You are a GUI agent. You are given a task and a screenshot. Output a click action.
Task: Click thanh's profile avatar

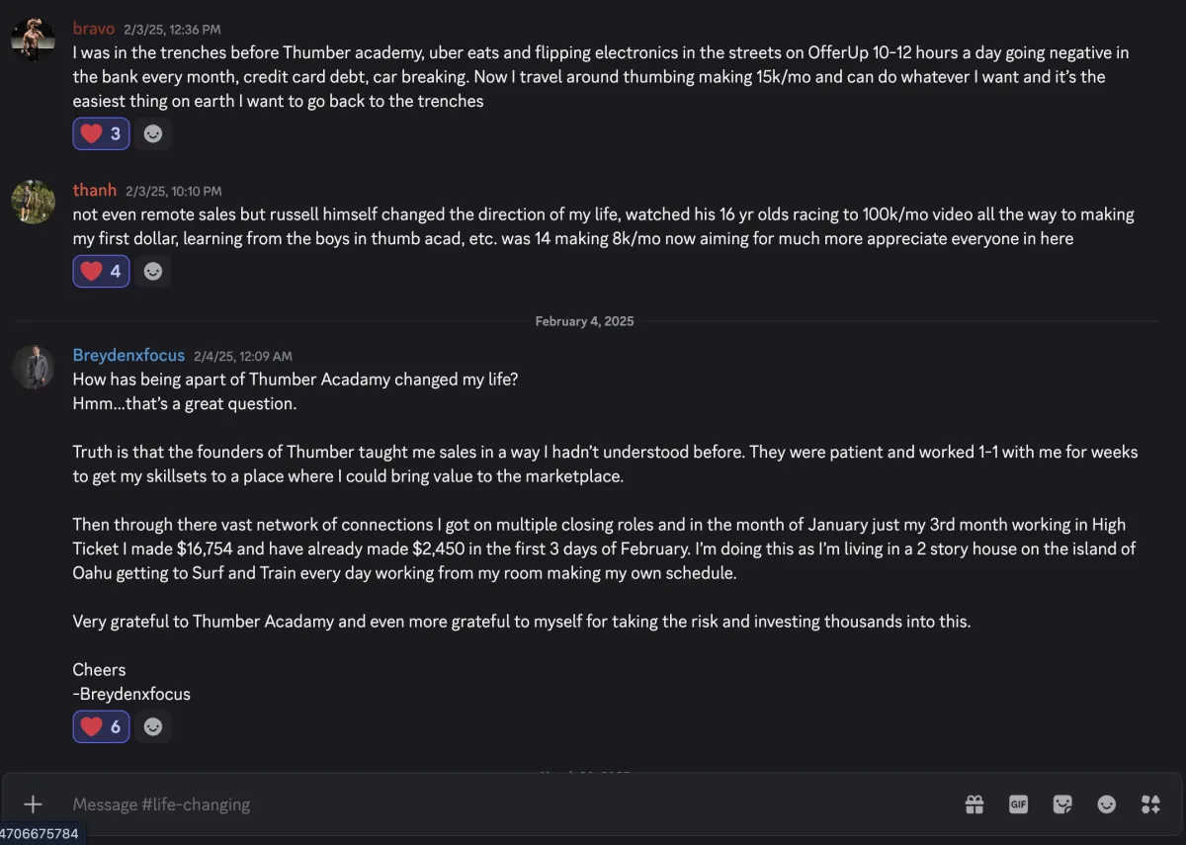coord(33,202)
